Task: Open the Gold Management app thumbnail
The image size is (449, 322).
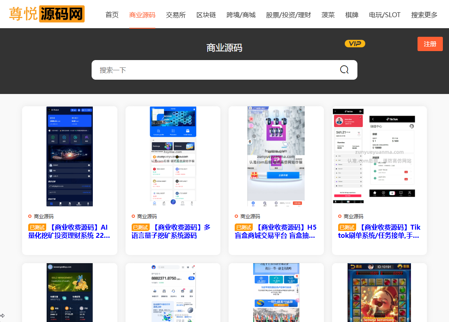Action: (x=70, y=293)
